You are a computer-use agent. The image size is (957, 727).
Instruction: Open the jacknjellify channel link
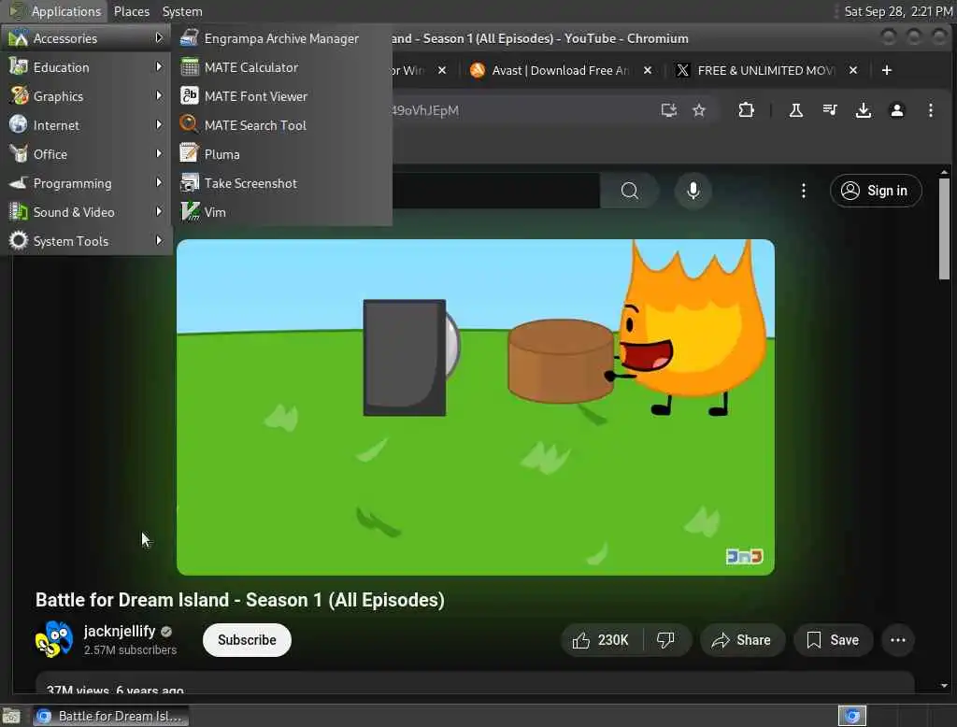pos(119,631)
